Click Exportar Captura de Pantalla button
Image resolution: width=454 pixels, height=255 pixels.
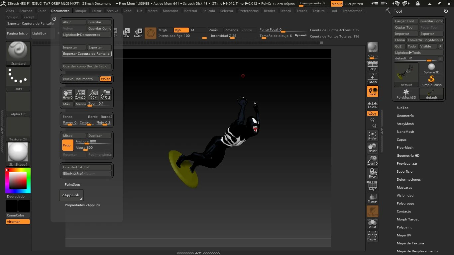[86, 54]
